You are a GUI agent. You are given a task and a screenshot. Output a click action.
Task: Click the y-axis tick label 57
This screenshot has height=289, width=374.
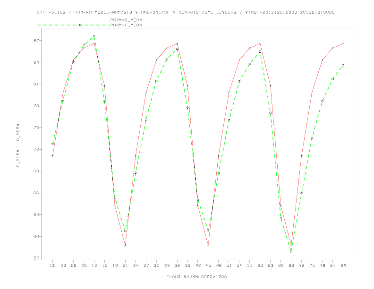tap(36, 258)
